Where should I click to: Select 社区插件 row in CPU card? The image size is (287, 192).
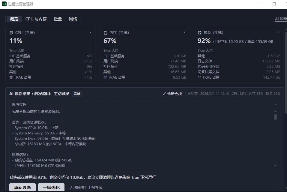click(x=51, y=66)
